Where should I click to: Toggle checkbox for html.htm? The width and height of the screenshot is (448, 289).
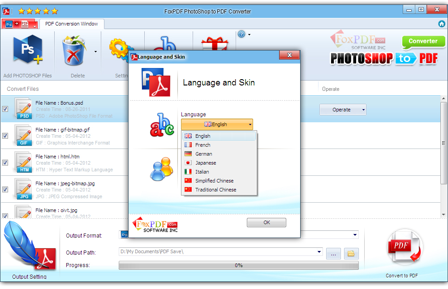(x=5, y=162)
